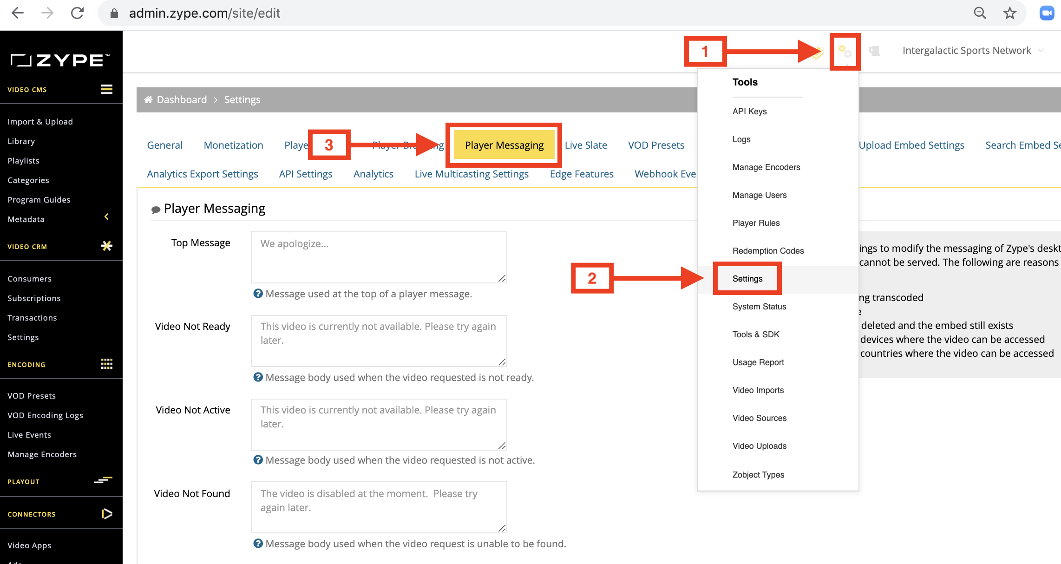
Task: Choose Redemption Codes in Tools menu
Action: (768, 250)
